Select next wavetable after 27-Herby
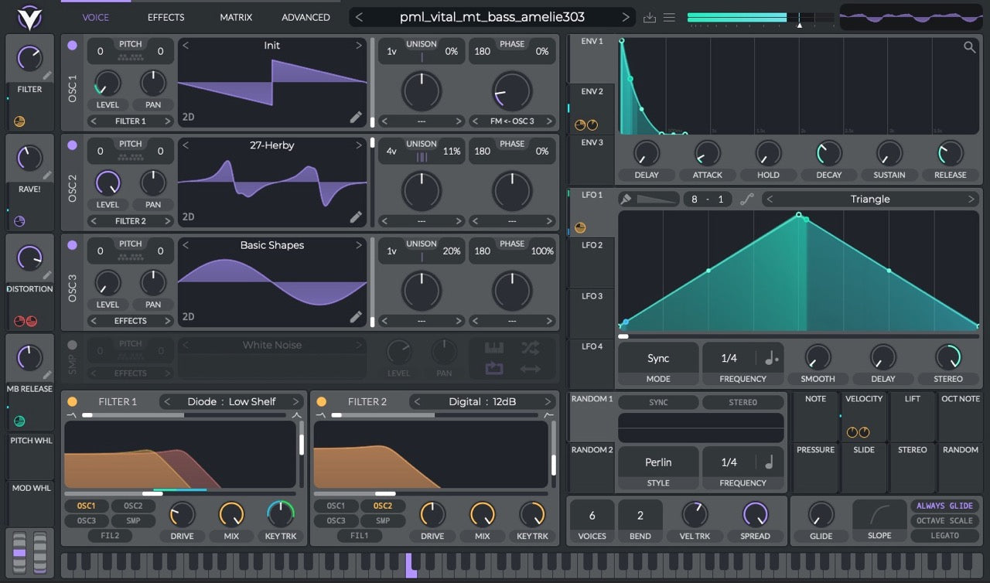The height and width of the screenshot is (583, 990). tap(359, 145)
